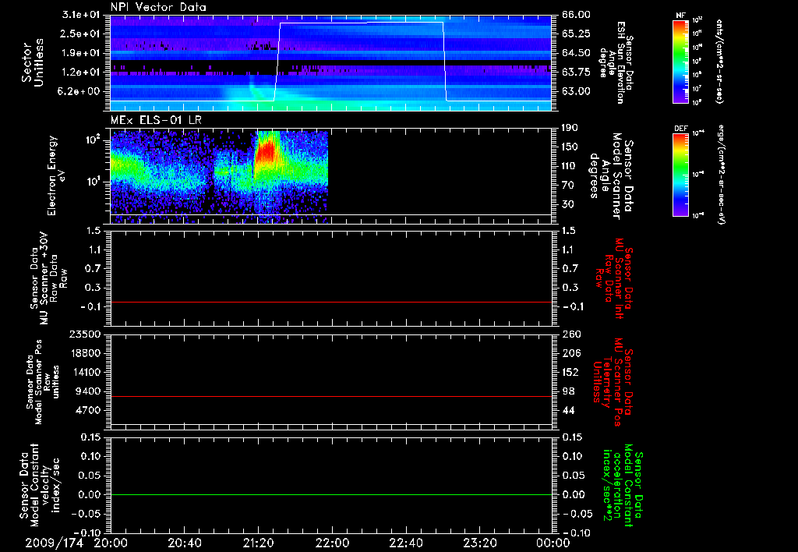Select the 22:40 time tick label
This screenshot has width=798, height=552.
click(x=406, y=543)
